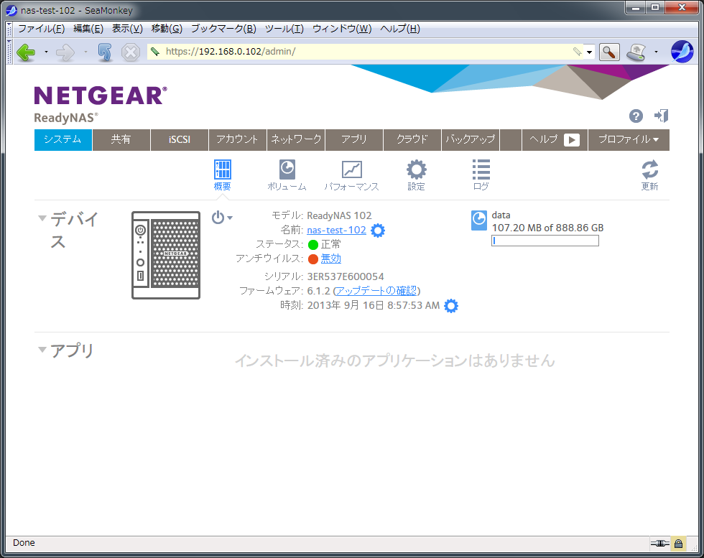Switch to the バックアップ tab
Viewport: 704px width, 558px height.
[x=471, y=139]
